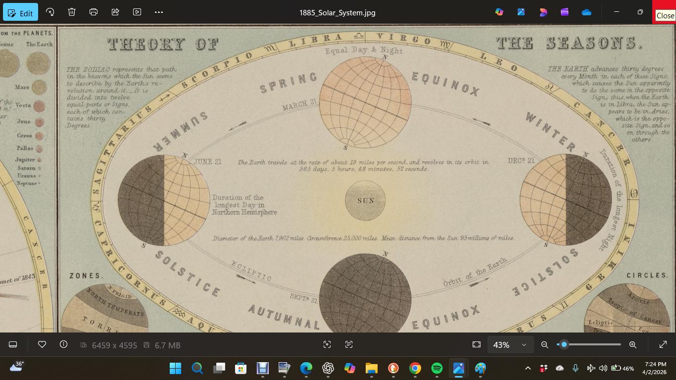Screen dimensions: 676x380
Task: Print the image with the printer icon
Action: click(94, 12)
